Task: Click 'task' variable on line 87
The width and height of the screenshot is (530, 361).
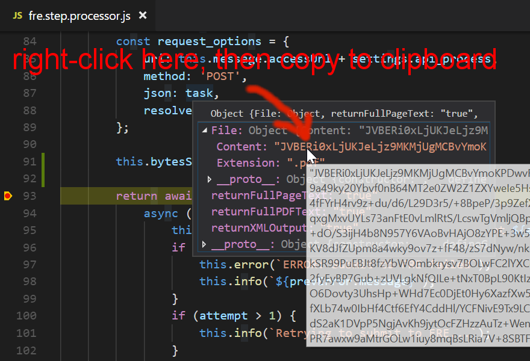Action: point(199,93)
